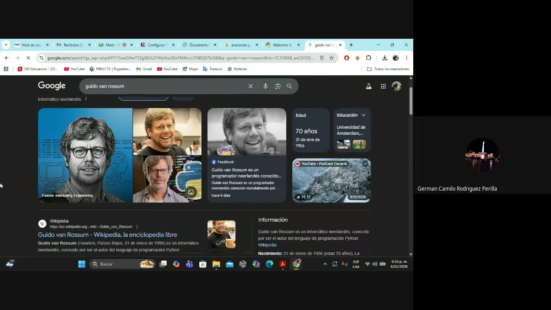Open SM Educamos bookmark
The image size is (551, 310).
(x=37, y=69)
